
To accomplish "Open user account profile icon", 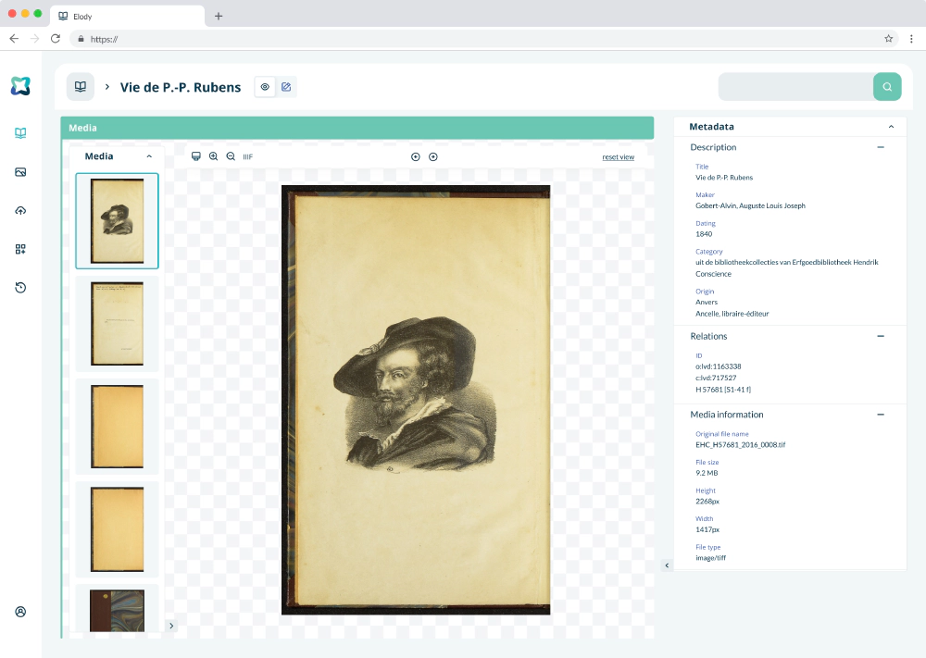I will [x=20, y=612].
